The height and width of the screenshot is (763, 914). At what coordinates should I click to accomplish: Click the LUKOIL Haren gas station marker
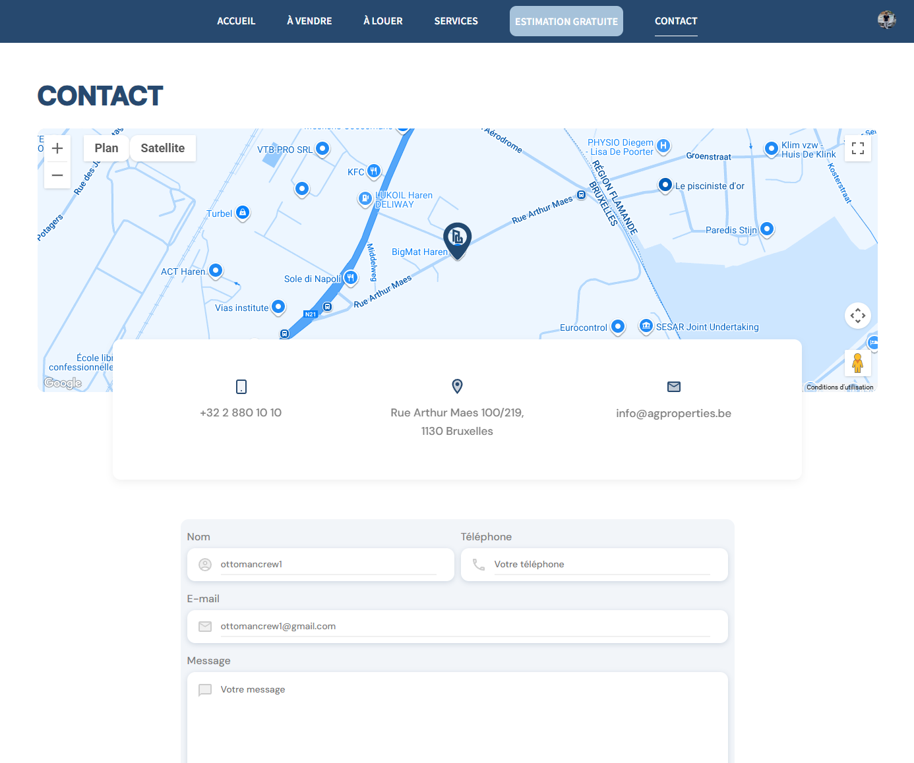[x=365, y=198]
